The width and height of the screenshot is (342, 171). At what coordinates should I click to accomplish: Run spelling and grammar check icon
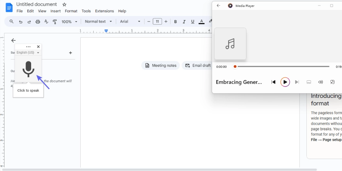pos(46,21)
